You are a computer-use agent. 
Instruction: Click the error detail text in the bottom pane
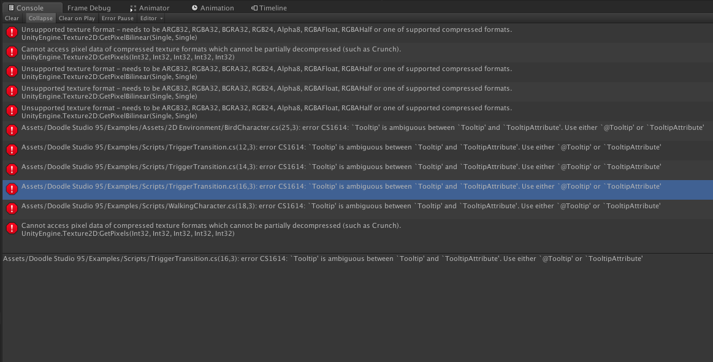(x=322, y=259)
